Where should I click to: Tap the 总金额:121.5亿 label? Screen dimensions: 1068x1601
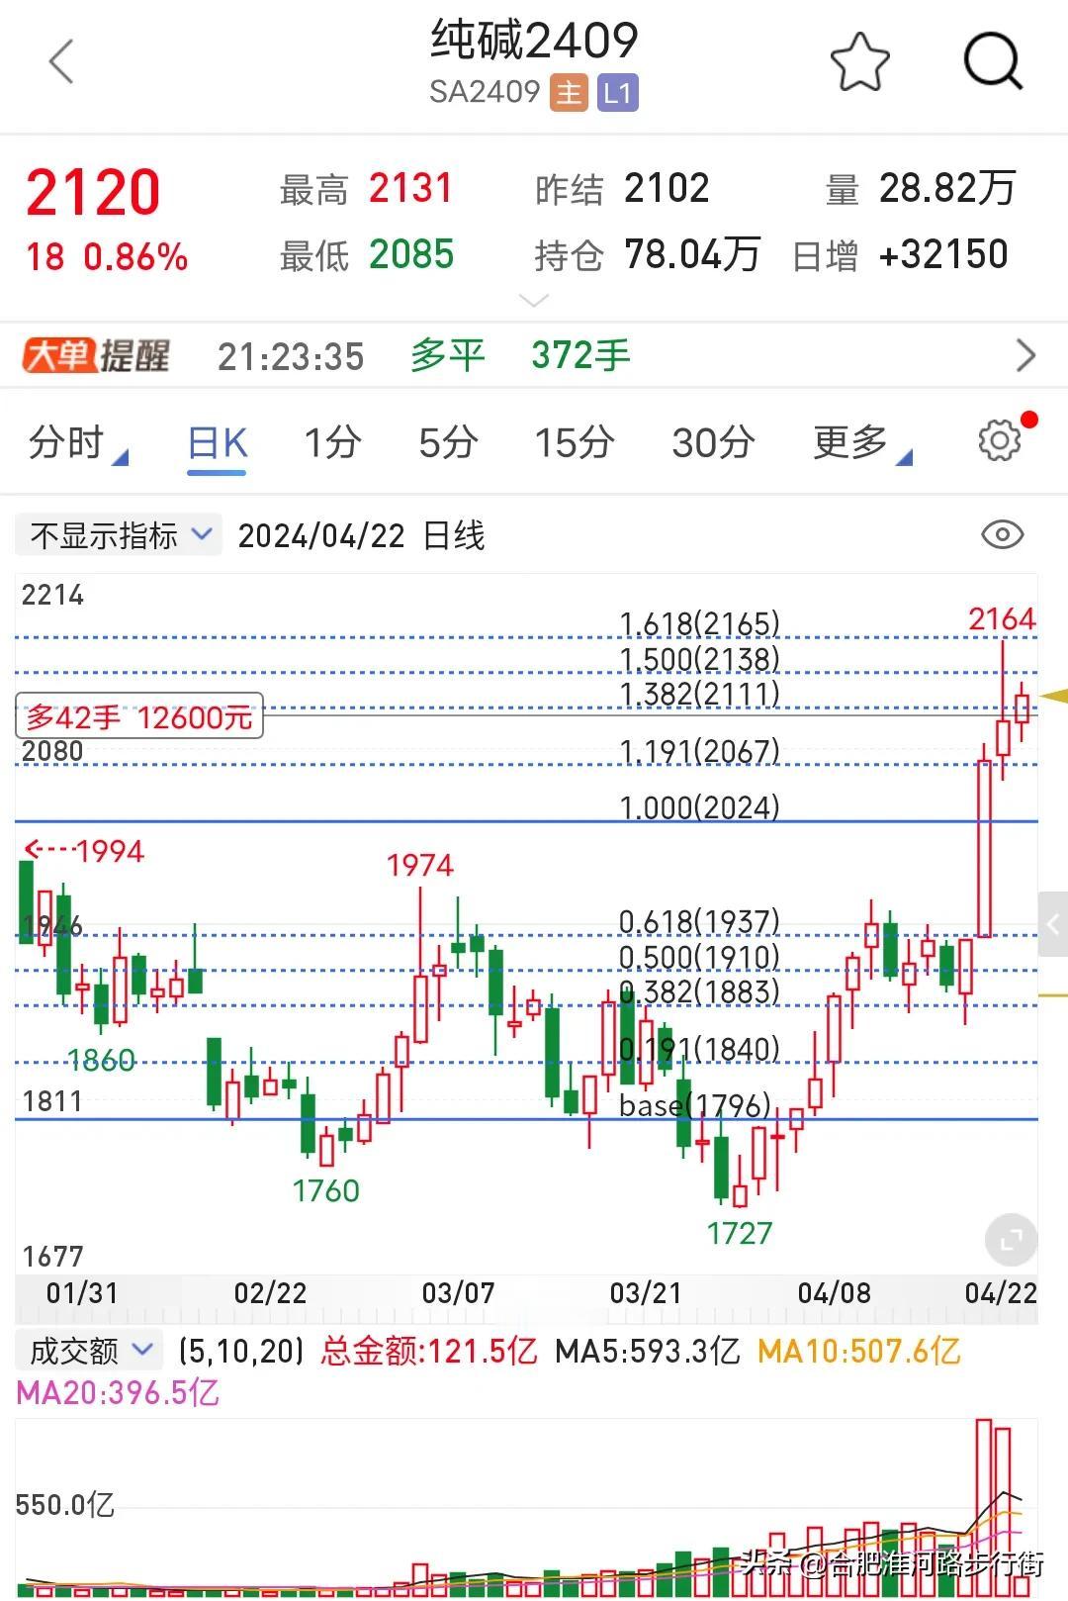point(428,1351)
